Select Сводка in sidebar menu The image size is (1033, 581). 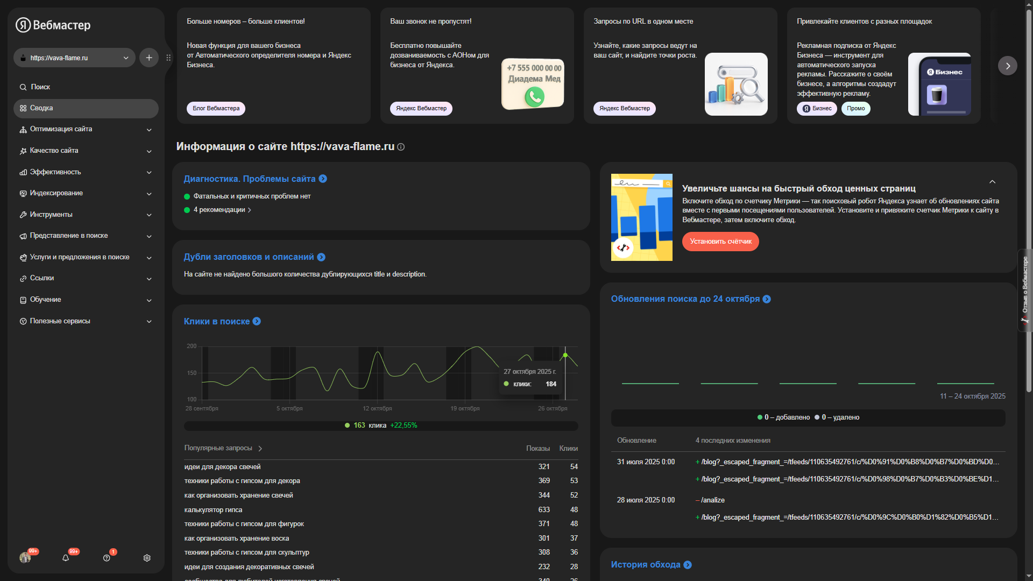click(x=86, y=108)
